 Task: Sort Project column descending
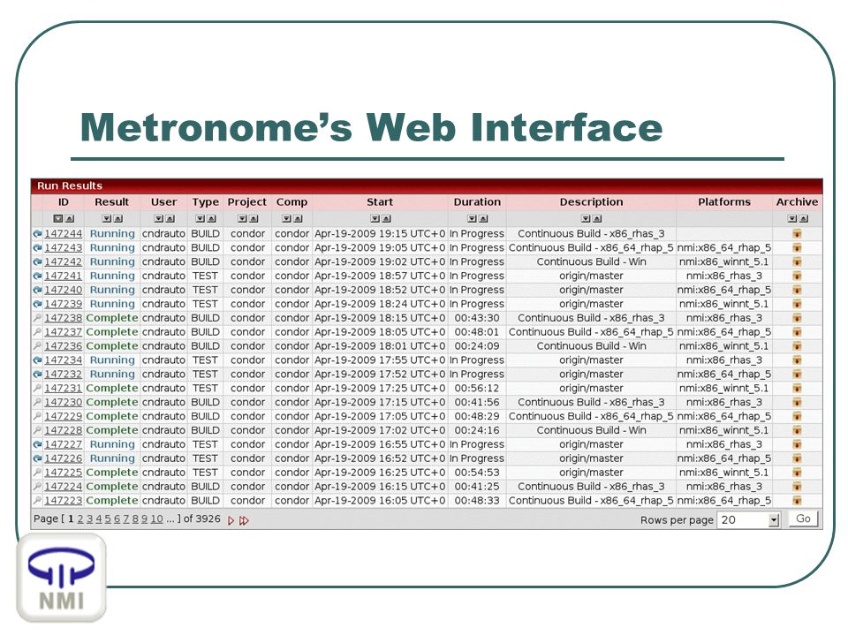[242, 219]
